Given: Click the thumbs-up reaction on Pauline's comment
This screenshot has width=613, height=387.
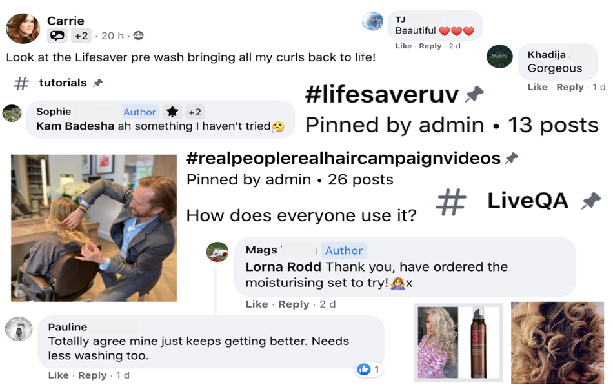Looking at the screenshot, I should pos(364,369).
